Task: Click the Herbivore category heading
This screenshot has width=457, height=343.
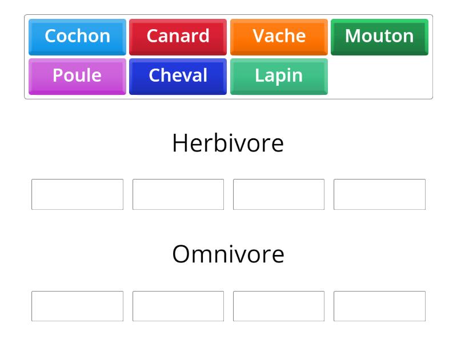Action: click(x=228, y=143)
